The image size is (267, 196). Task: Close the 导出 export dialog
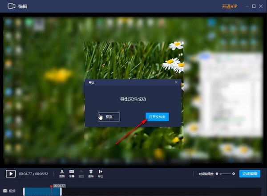tap(176, 82)
